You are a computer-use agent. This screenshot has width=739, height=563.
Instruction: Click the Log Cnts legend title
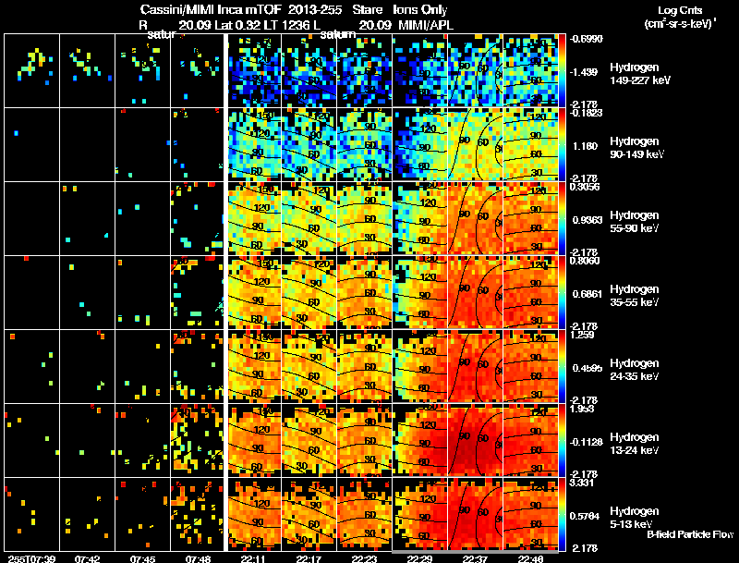(680, 10)
